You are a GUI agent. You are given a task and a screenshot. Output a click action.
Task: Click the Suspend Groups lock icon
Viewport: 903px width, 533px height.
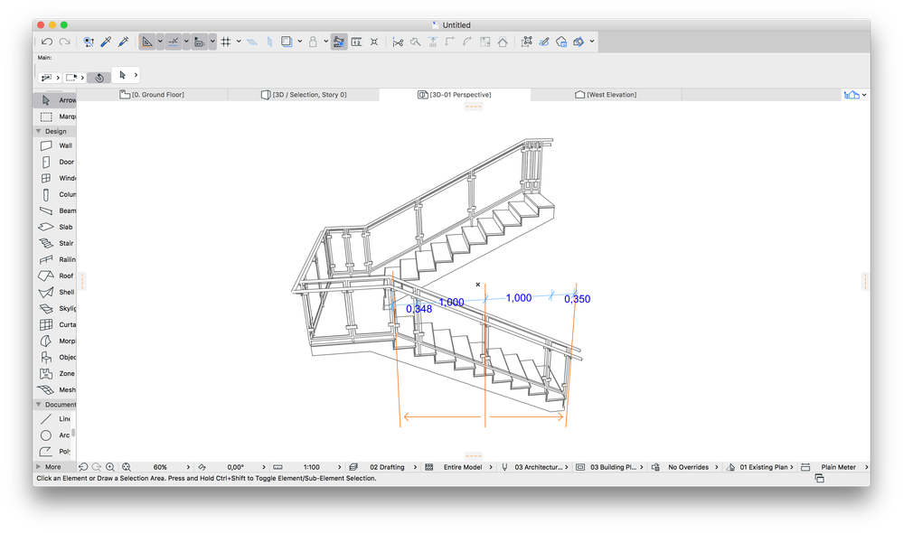coord(313,42)
